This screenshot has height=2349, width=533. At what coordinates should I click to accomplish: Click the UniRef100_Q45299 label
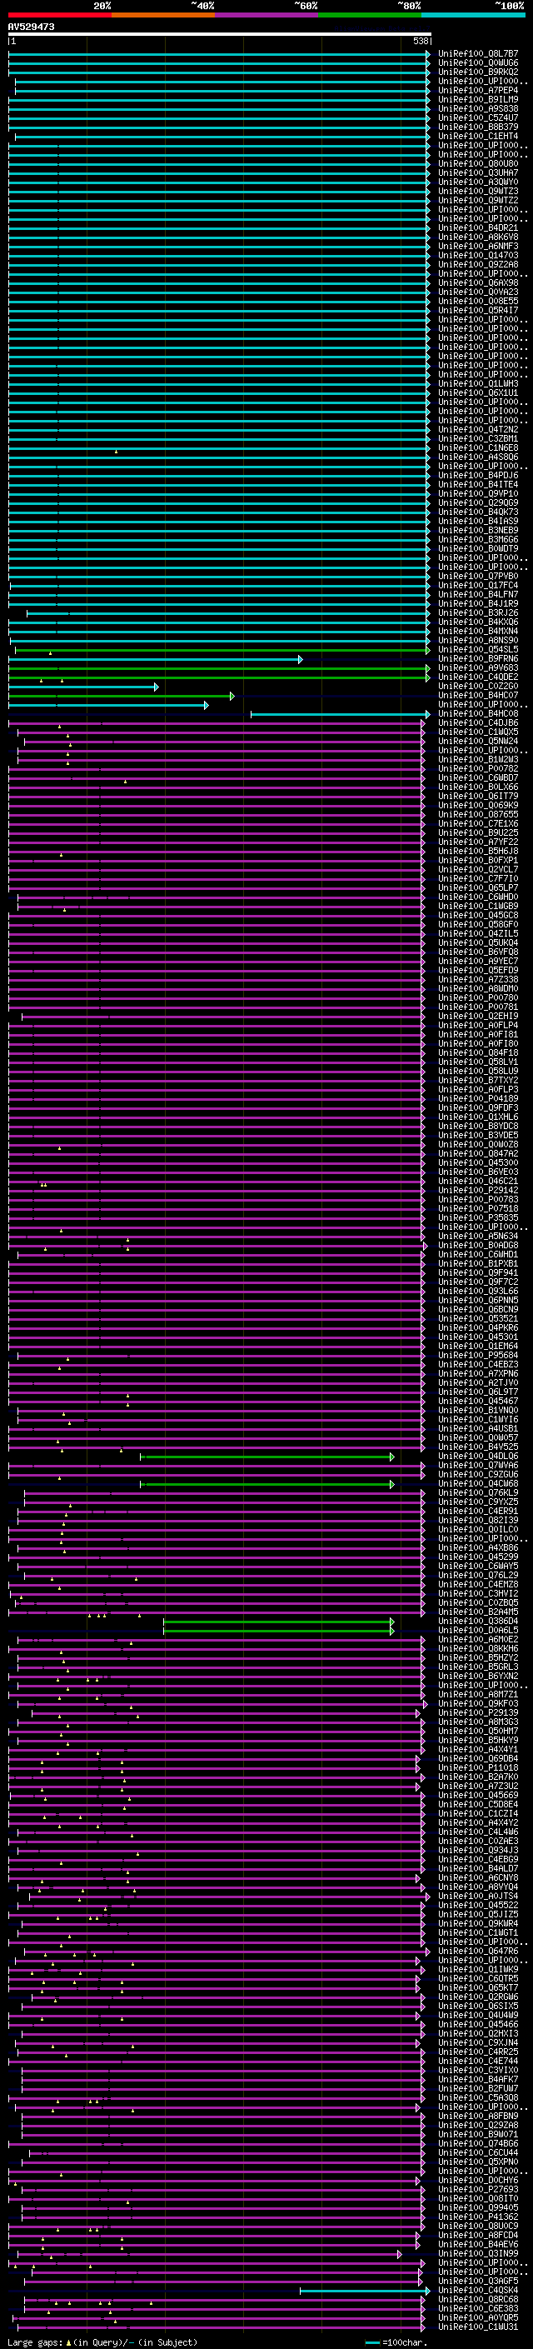[x=478, y=1557]
